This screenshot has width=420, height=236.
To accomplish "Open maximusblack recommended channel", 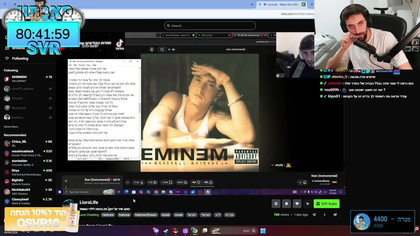I will tap(28, 153).
